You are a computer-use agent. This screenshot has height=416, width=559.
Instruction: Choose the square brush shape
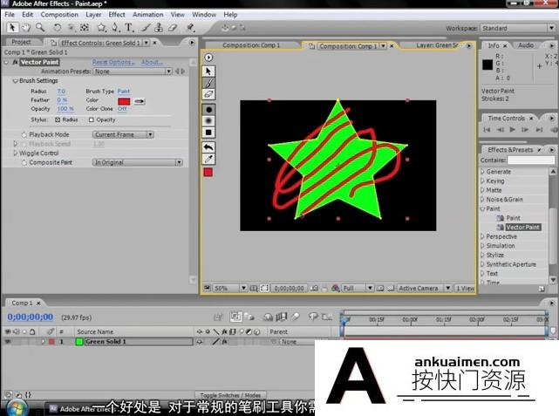[209, 133]
